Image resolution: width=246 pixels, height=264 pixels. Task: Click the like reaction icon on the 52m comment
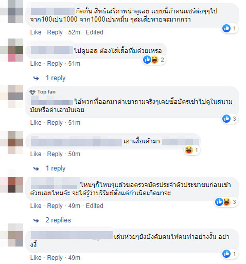[x=226, y=28]
